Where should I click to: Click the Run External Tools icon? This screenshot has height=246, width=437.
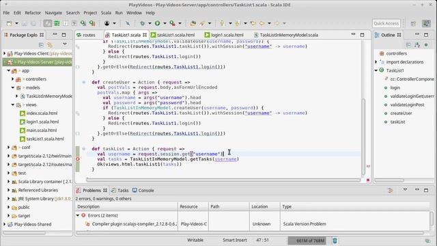click(x=173, y=23)
